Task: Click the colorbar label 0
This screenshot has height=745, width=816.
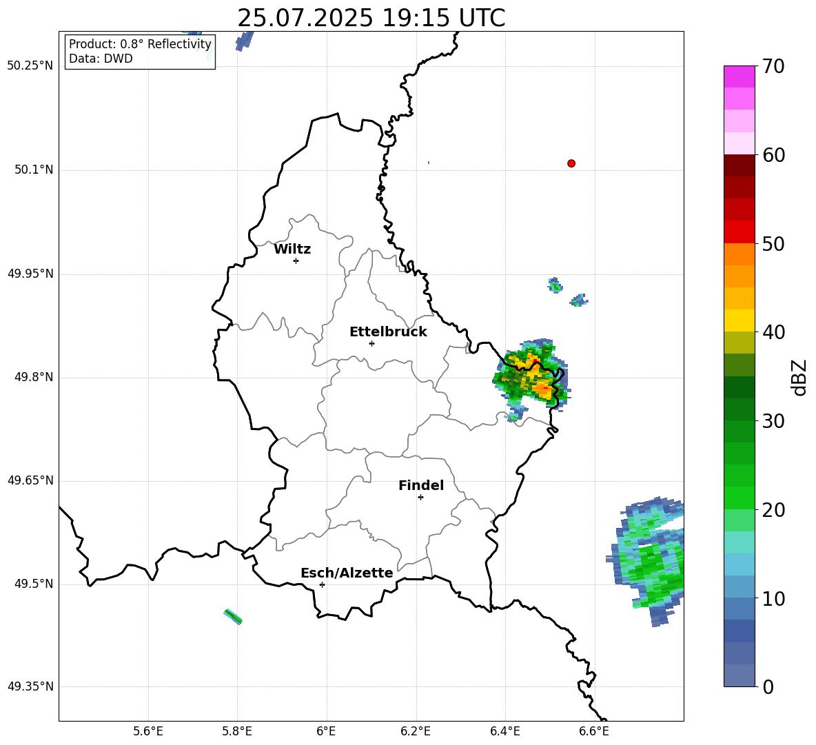Action: coord(768,686)
